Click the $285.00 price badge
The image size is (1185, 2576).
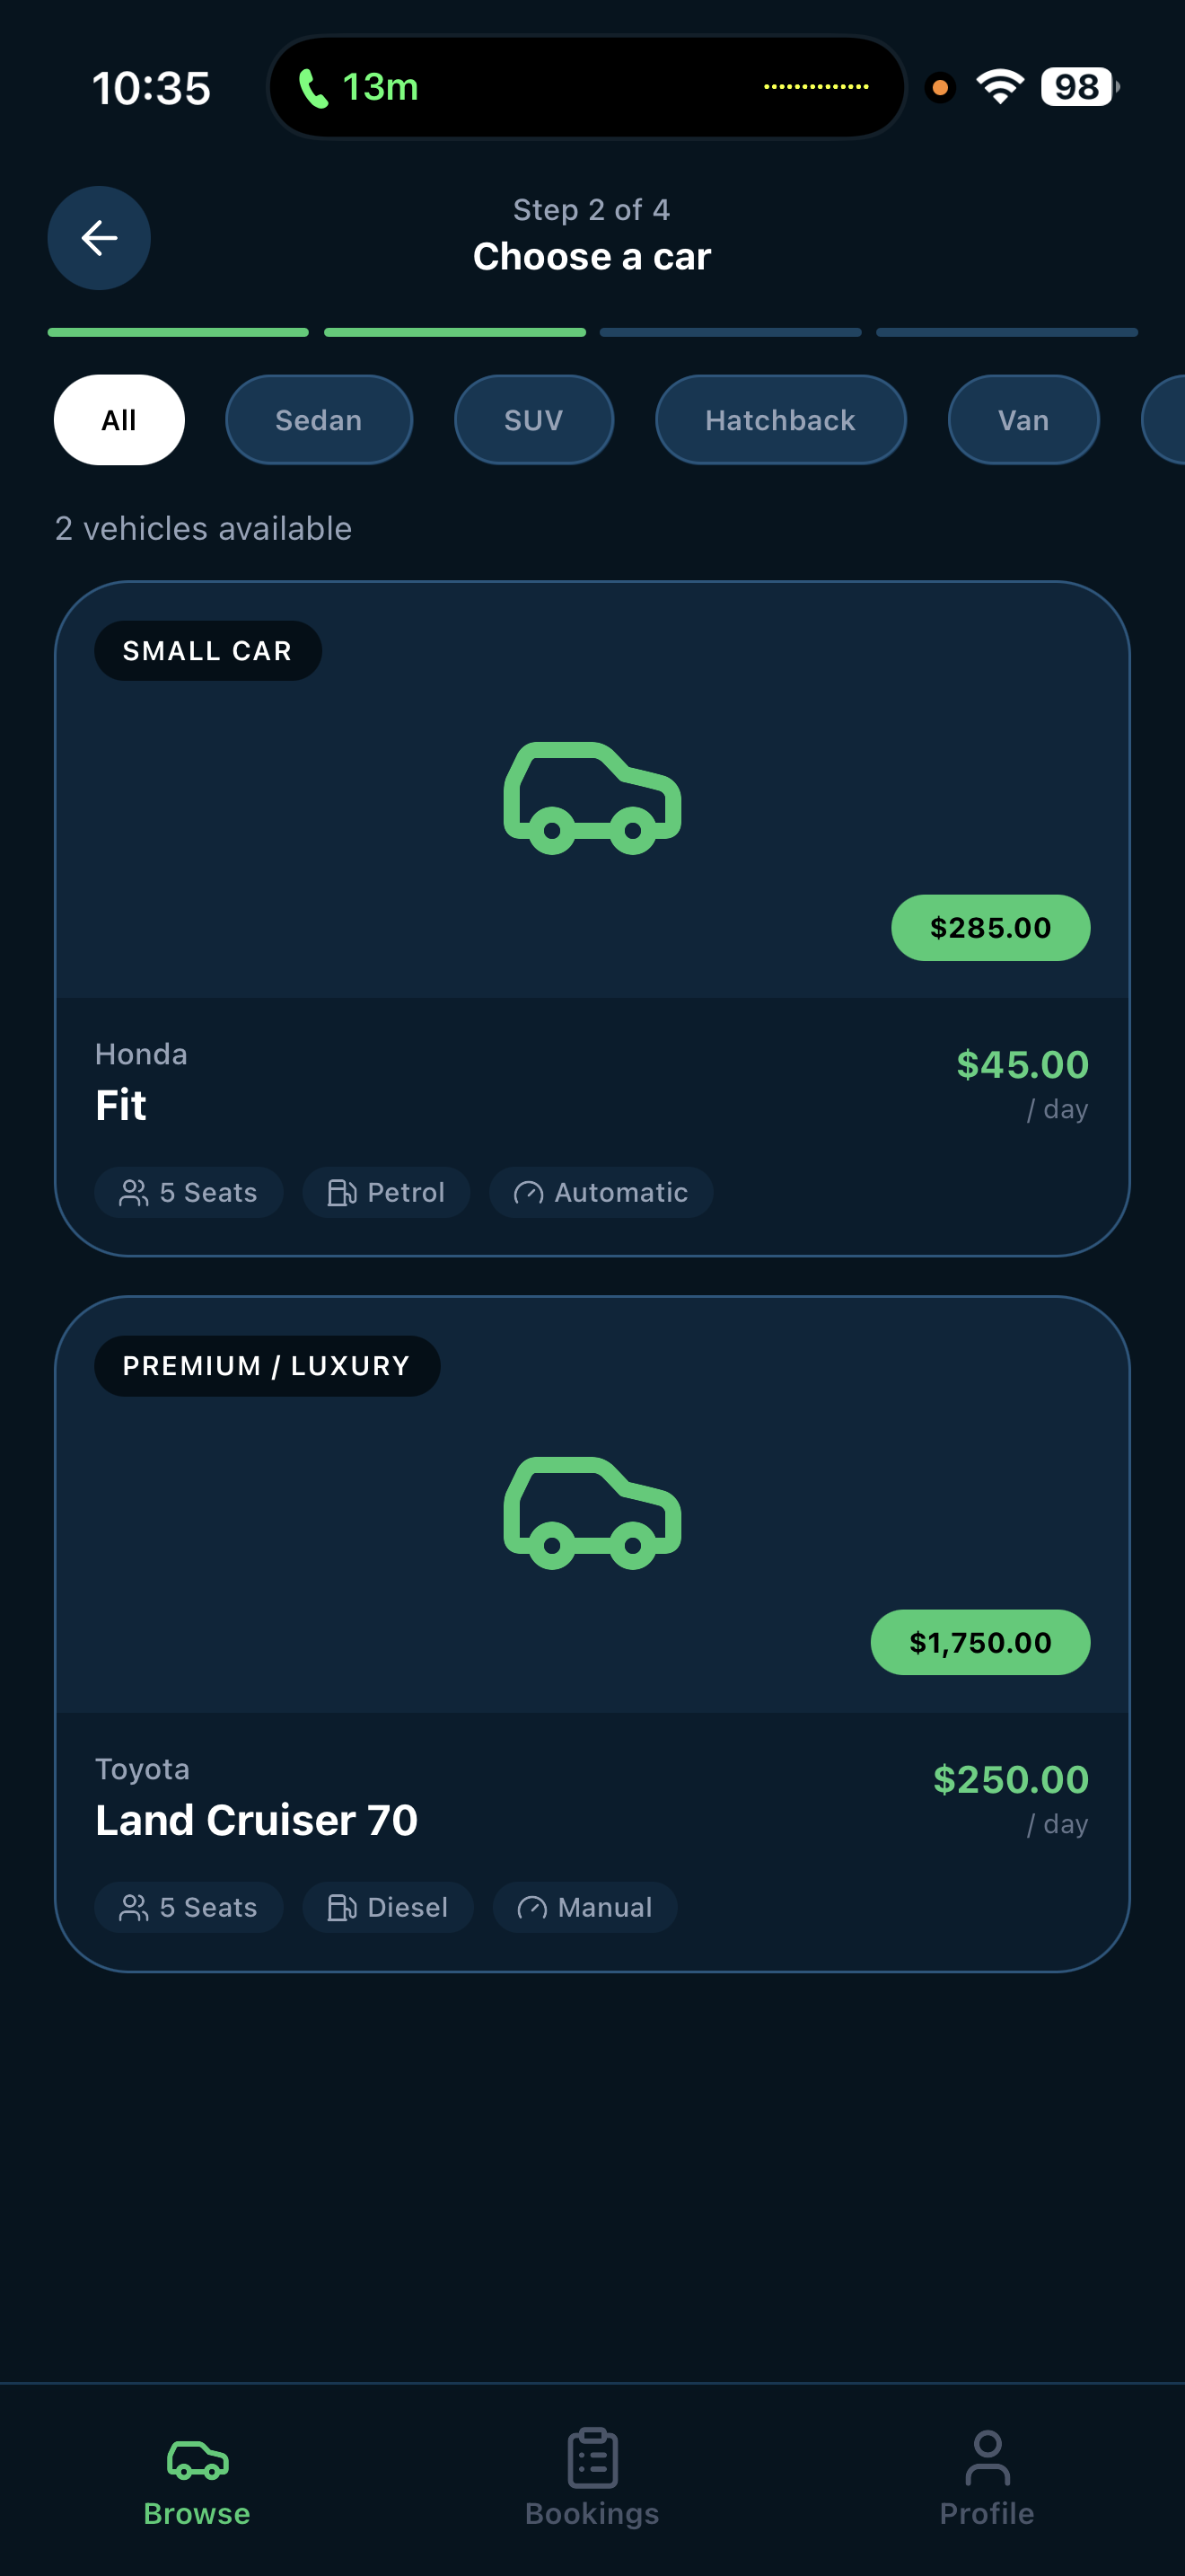click(989, 927)
